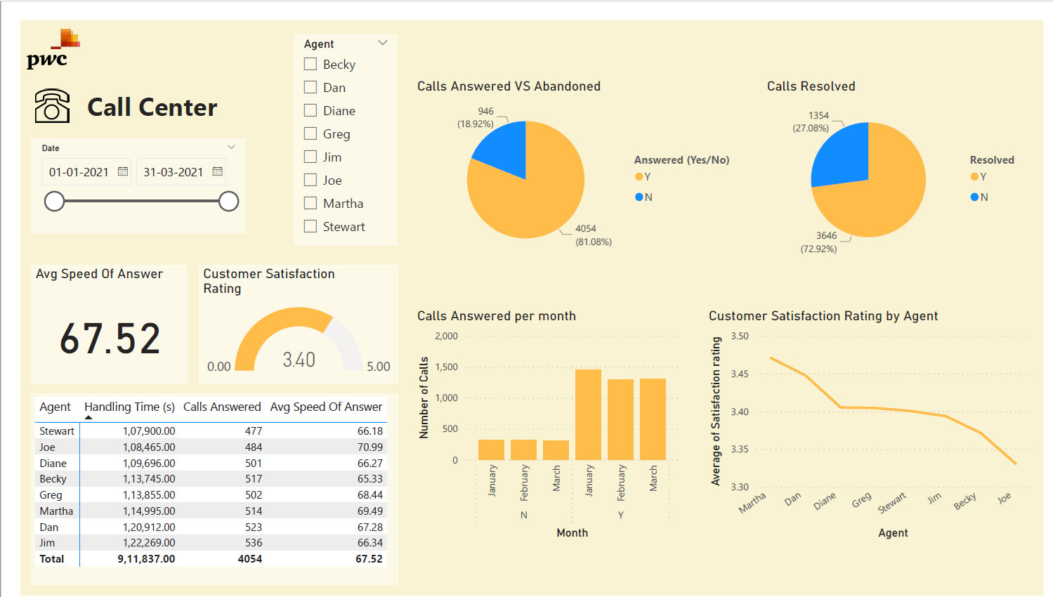This screenshot has width=1053, height=597.
Task: Click the left handle of the date range slider
Action: click(55, 201)
